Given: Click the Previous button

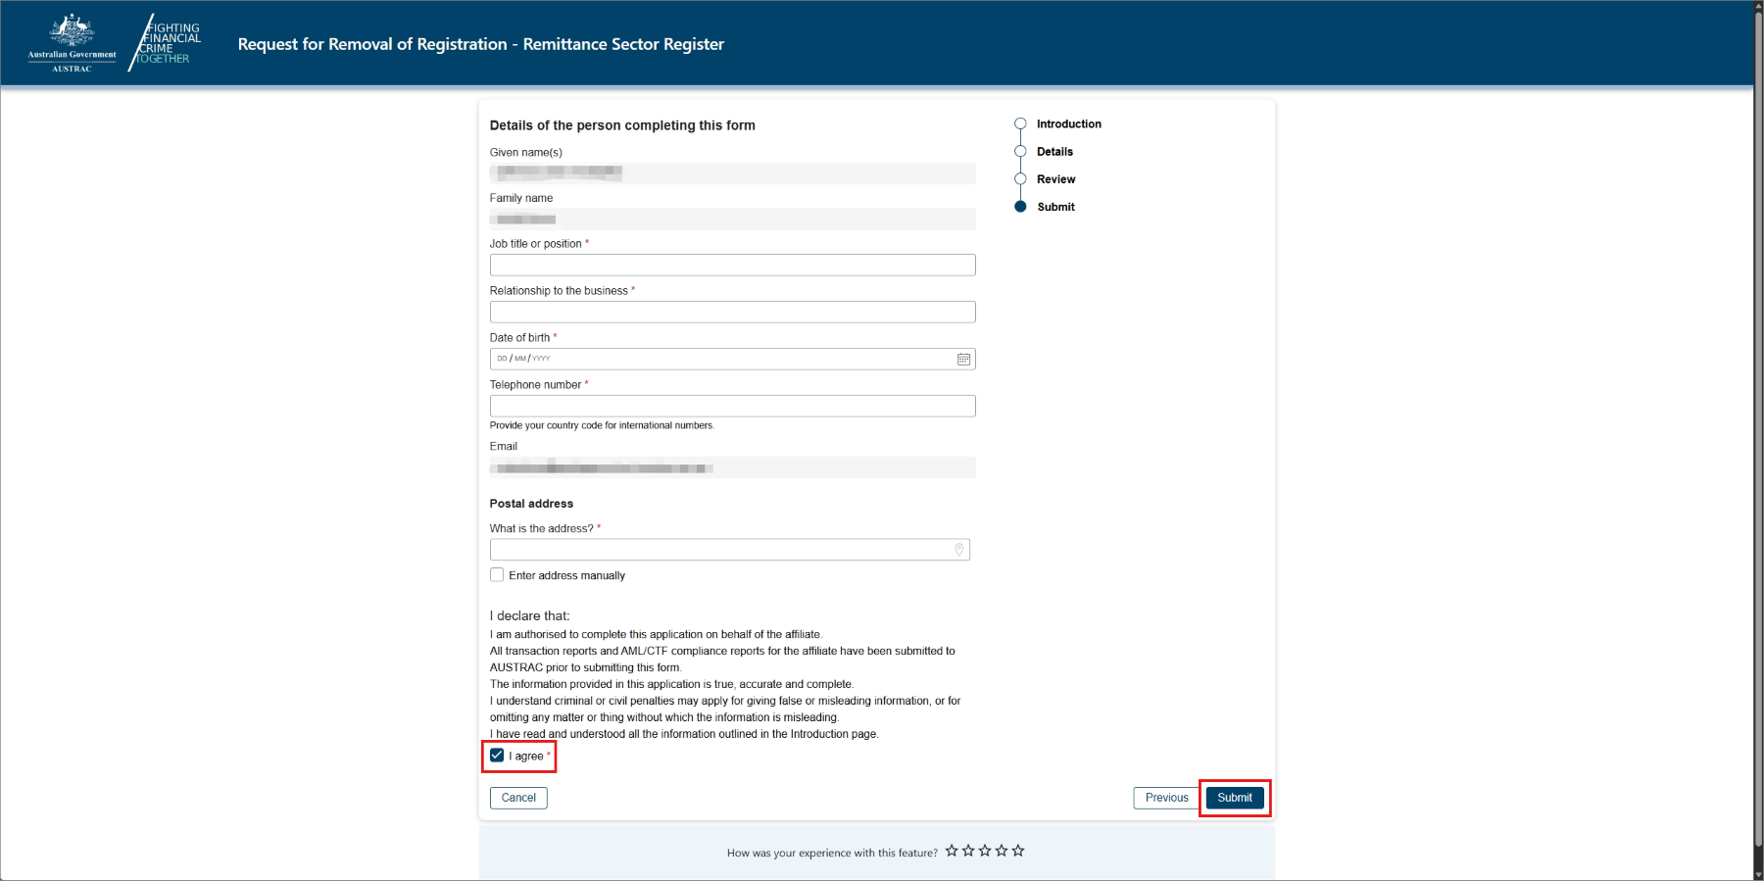Looking at the screenshot, I should pyautogui.click(x=1166, y=798).
